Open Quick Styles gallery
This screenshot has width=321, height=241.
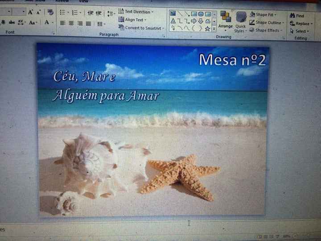coord(241,22)
